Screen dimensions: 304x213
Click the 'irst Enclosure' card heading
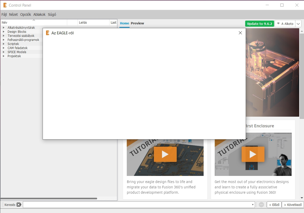pyautogui.click(x=260, y=126)
